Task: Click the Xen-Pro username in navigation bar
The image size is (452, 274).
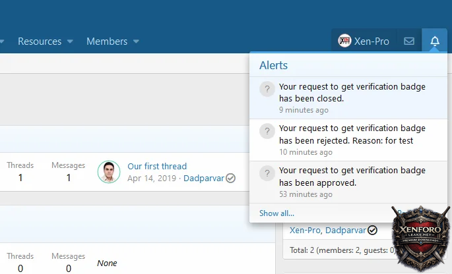Action: click(x=371, y=41)
